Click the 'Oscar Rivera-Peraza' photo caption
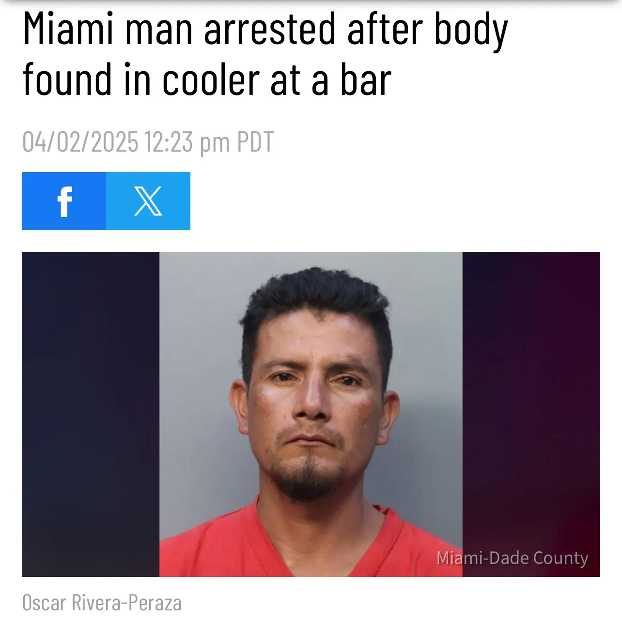 coord(102,603)
